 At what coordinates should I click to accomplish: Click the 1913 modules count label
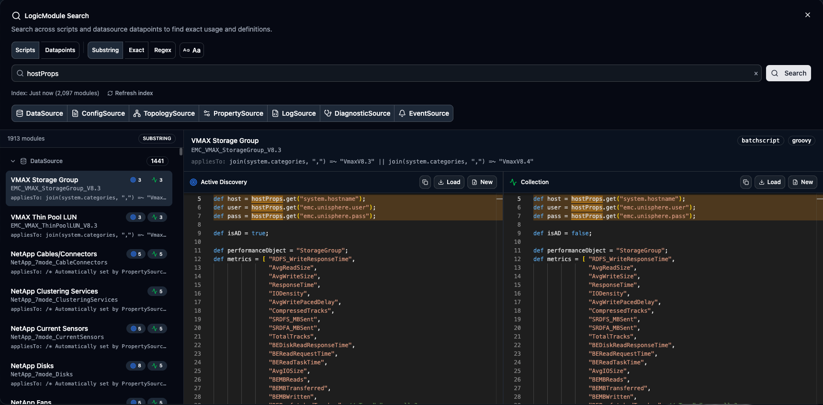tap(26, 139)
